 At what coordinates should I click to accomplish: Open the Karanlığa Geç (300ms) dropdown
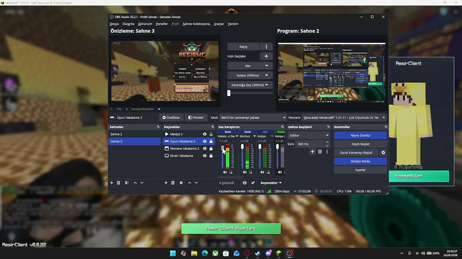(248, 85)
